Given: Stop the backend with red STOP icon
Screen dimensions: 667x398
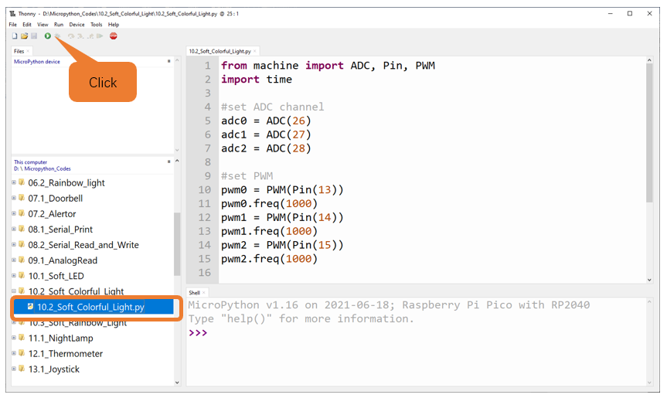Looking at the screenshot, I should coord(113,36).
